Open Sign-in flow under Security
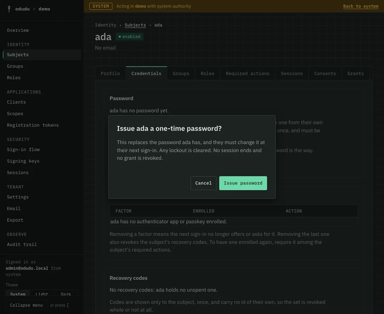Screen dimensions: 384x314 pyautogui.click(x=42, y=150)
